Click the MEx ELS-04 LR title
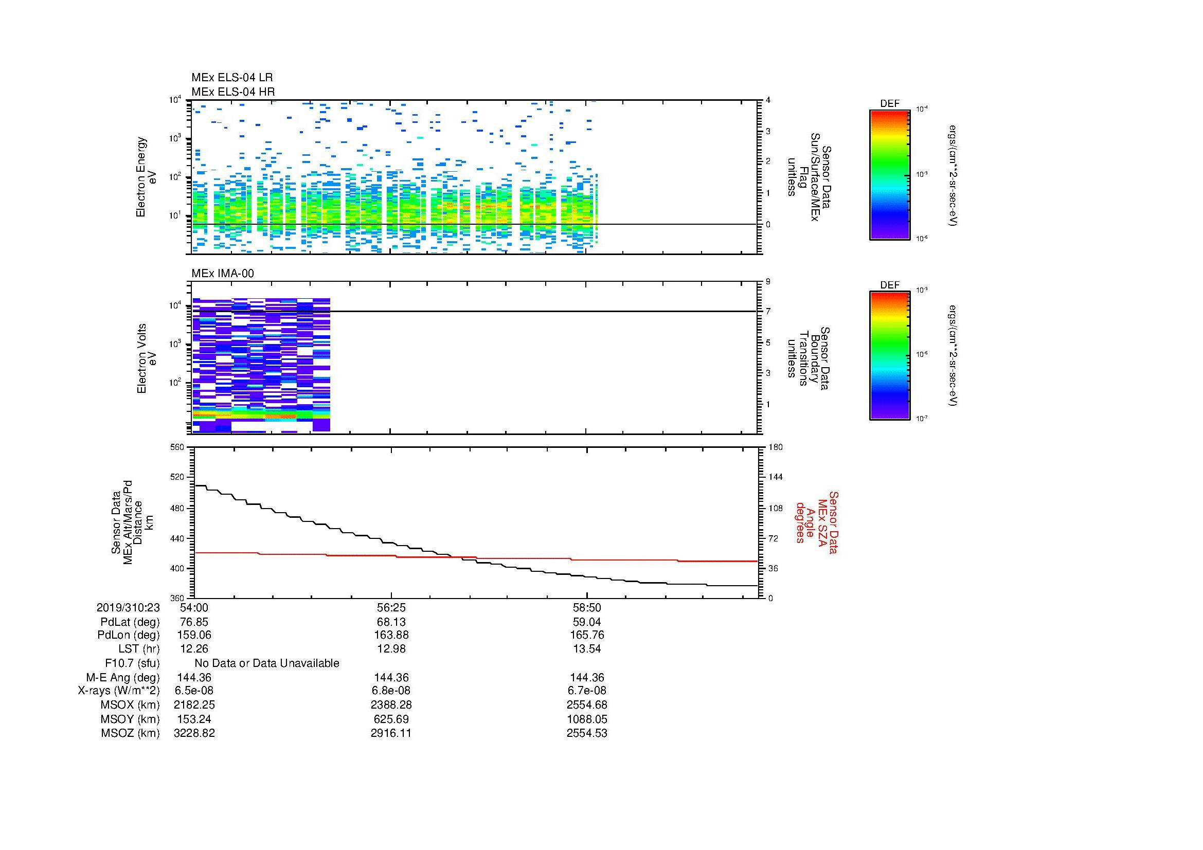Viewport: 1203px width, 850px height. click(232, 78)
